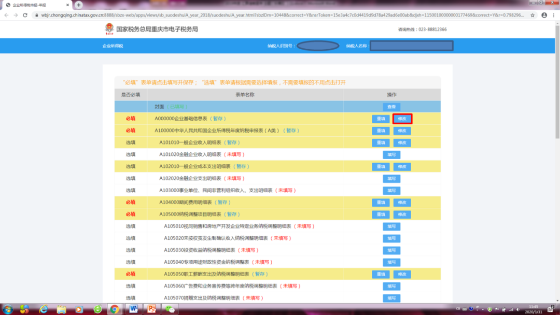The width and height of the screenshot is (560, 315).
Task: Click 填写 for A105010视同销售 row
Action: (x=391, y=226)
